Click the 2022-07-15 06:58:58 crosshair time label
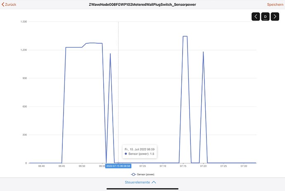Screen dimensions: 285x191 (118, 166)
